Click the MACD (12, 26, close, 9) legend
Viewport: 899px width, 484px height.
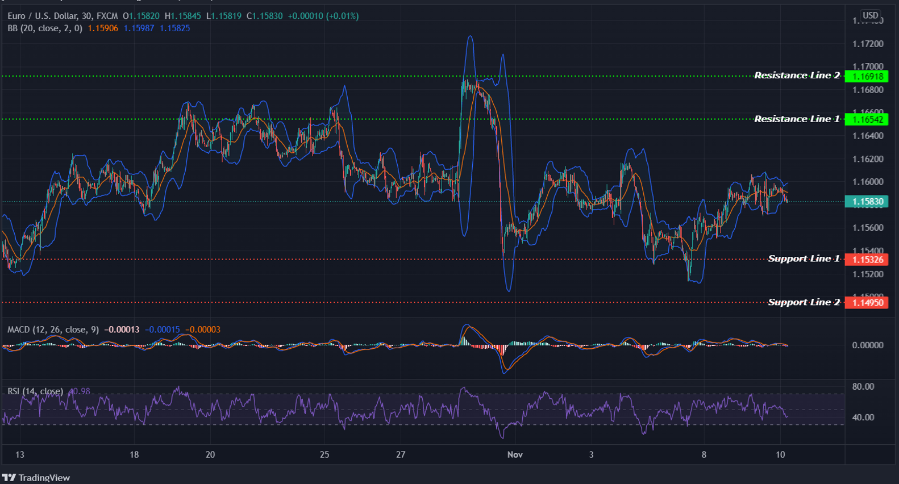click(53, 329)
